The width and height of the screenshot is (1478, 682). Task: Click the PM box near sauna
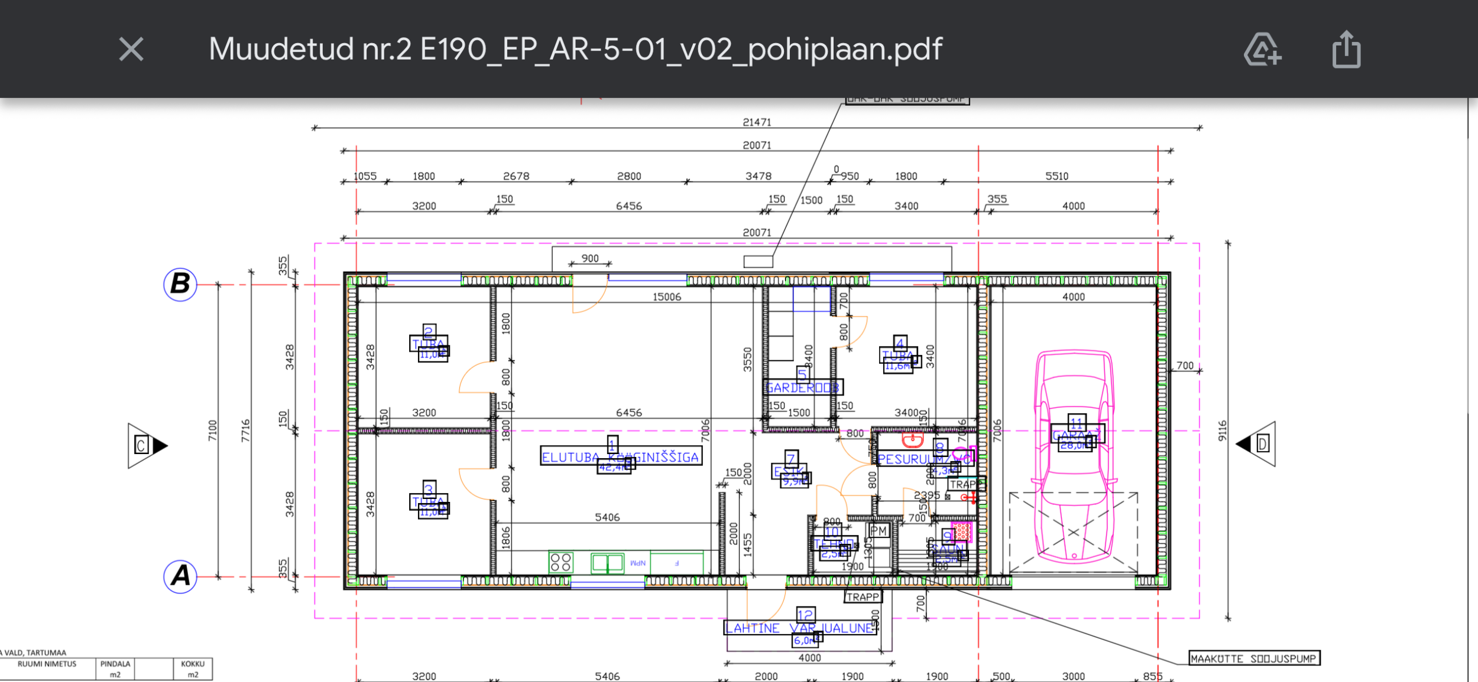pos(879,530)
